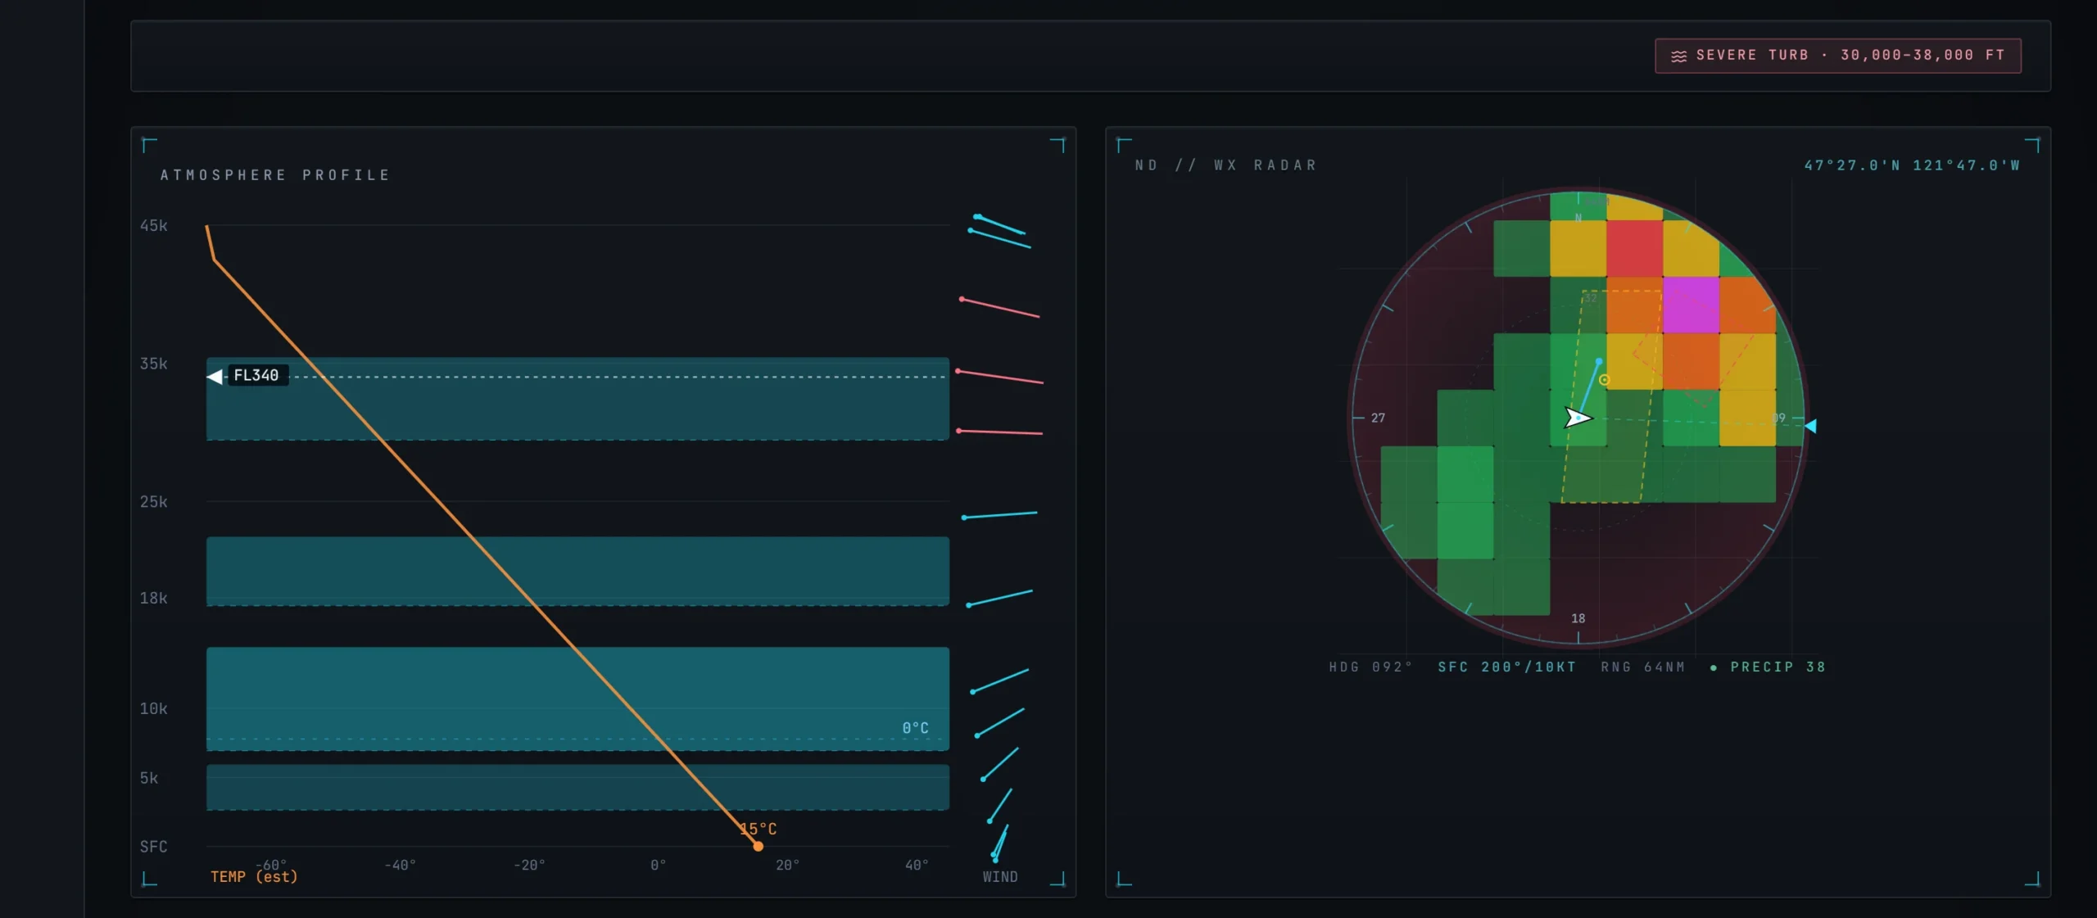The image size is (2097, 918).
Task: Click the magenta radar precipitation cell
Action: 1691,305
